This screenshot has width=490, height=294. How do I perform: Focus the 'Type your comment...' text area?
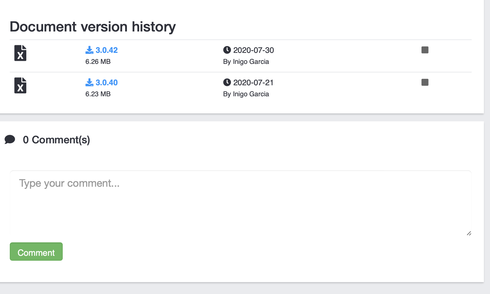tap(240, 202)
